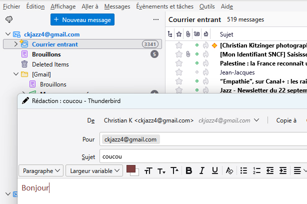Open the Fichier menu
This screenshot has width=307, height=204.
(11, 6)
